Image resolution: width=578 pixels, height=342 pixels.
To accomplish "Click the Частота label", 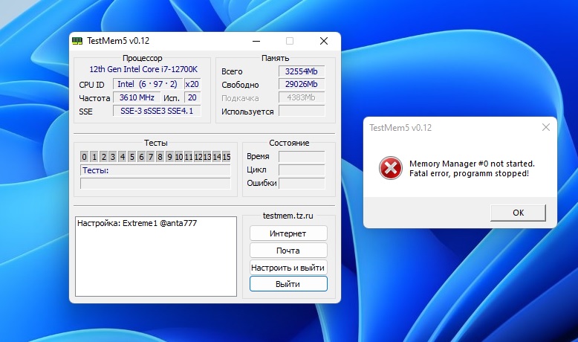I will click(94, 98).
